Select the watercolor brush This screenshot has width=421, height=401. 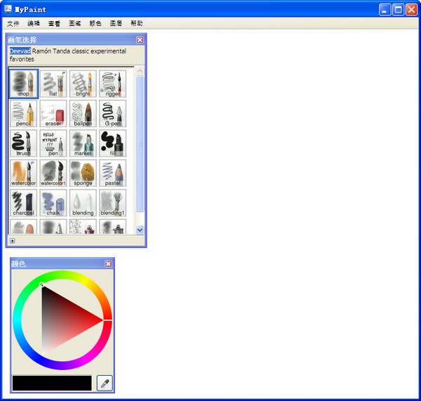pos(24,173)
